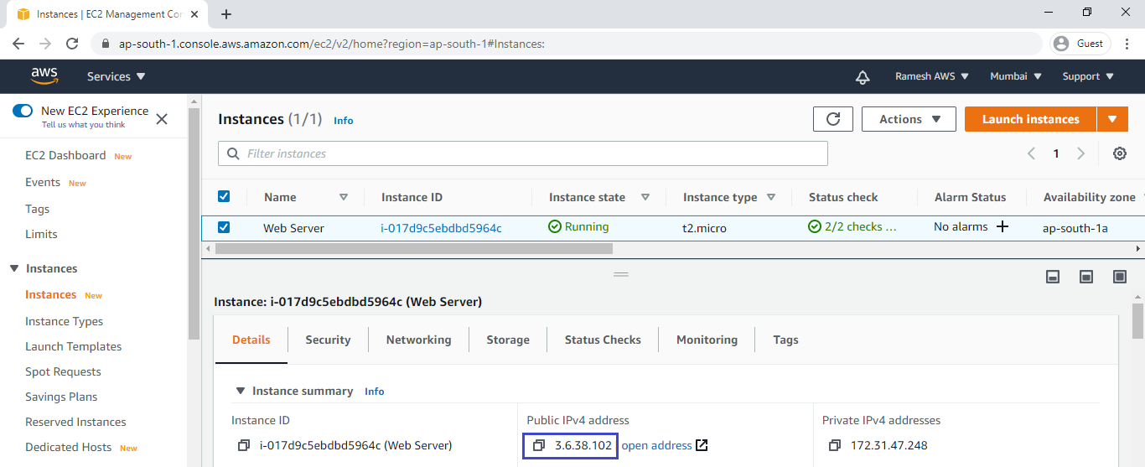Select the Details tab
Image resolution: width=1145 pixels, height=467 pixels.
(251, 340)
